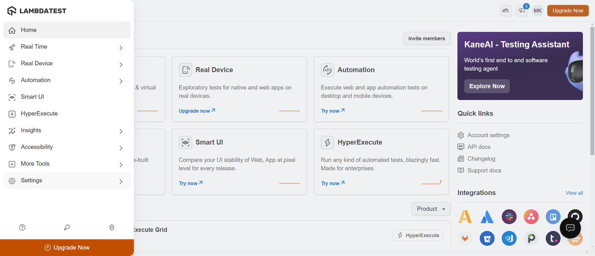Click the Asana integration icon

(x=531, y=217)
